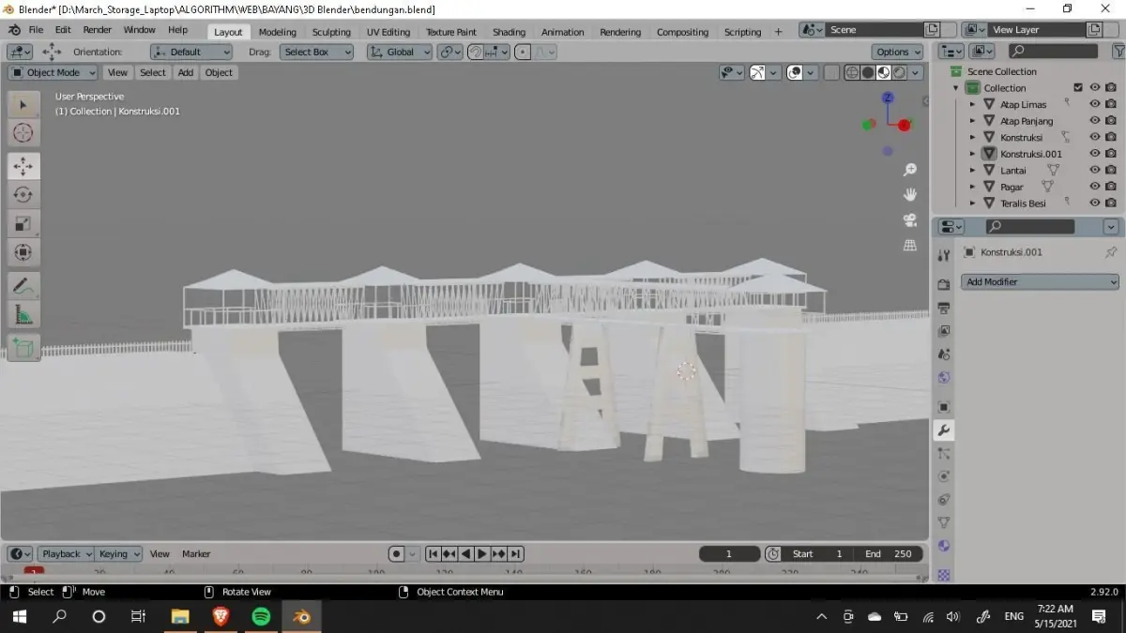Switch to UV Editing workspace tab
The image size is (1126, 633).
coord(388,32)
